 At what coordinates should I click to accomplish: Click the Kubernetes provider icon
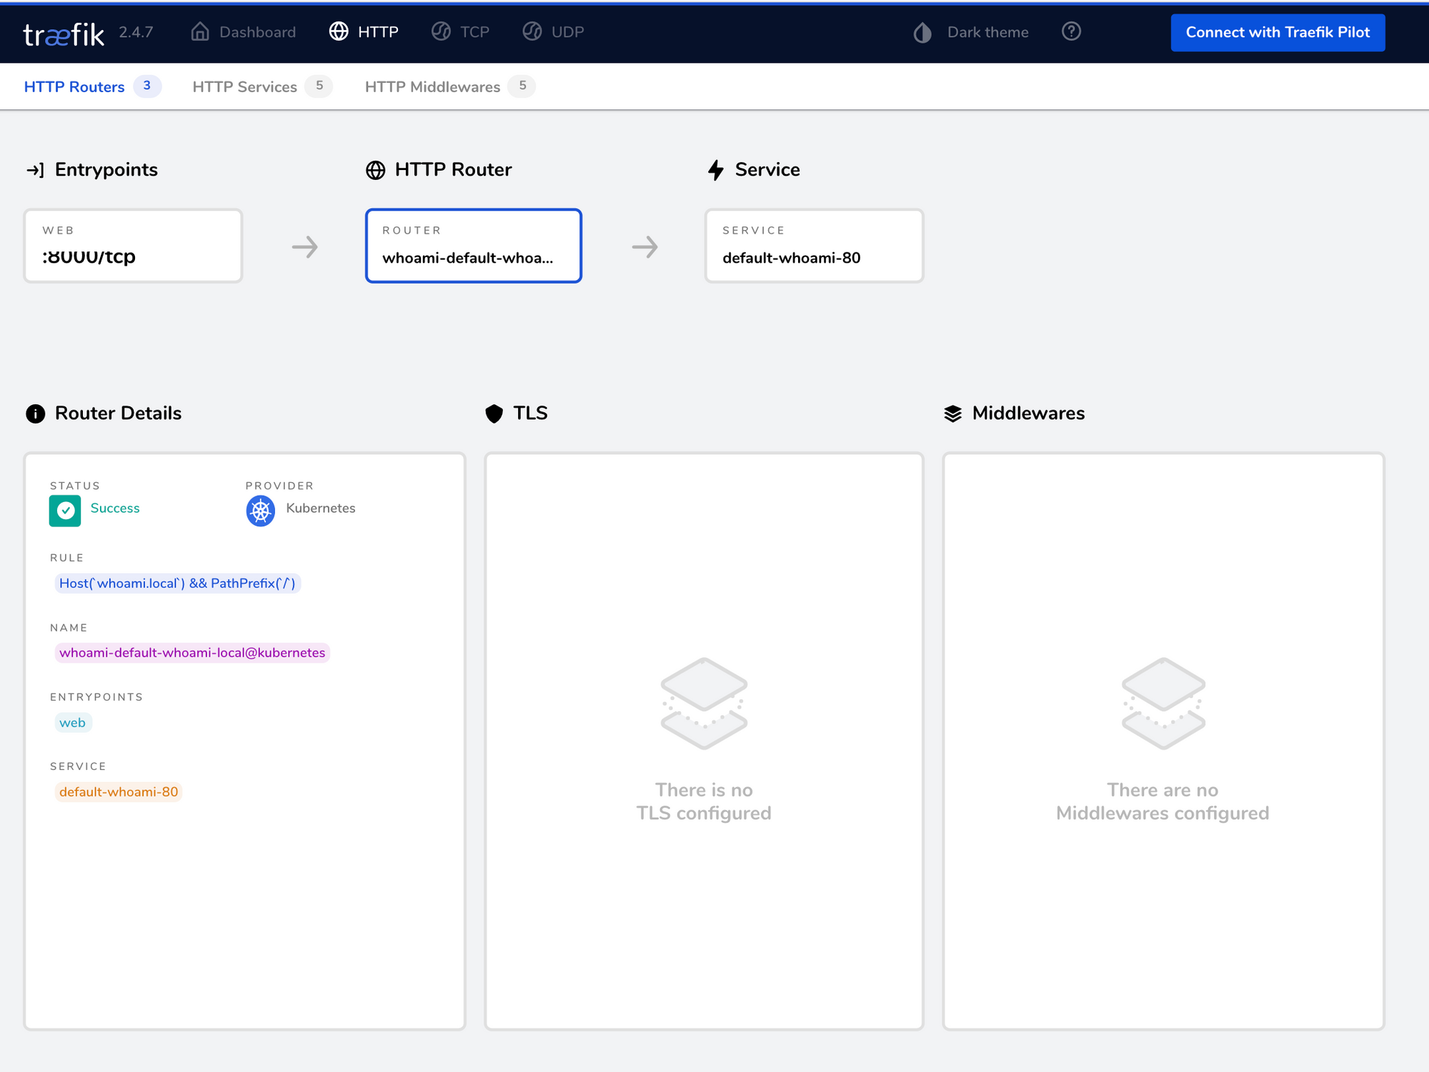[x=260, y=511]
